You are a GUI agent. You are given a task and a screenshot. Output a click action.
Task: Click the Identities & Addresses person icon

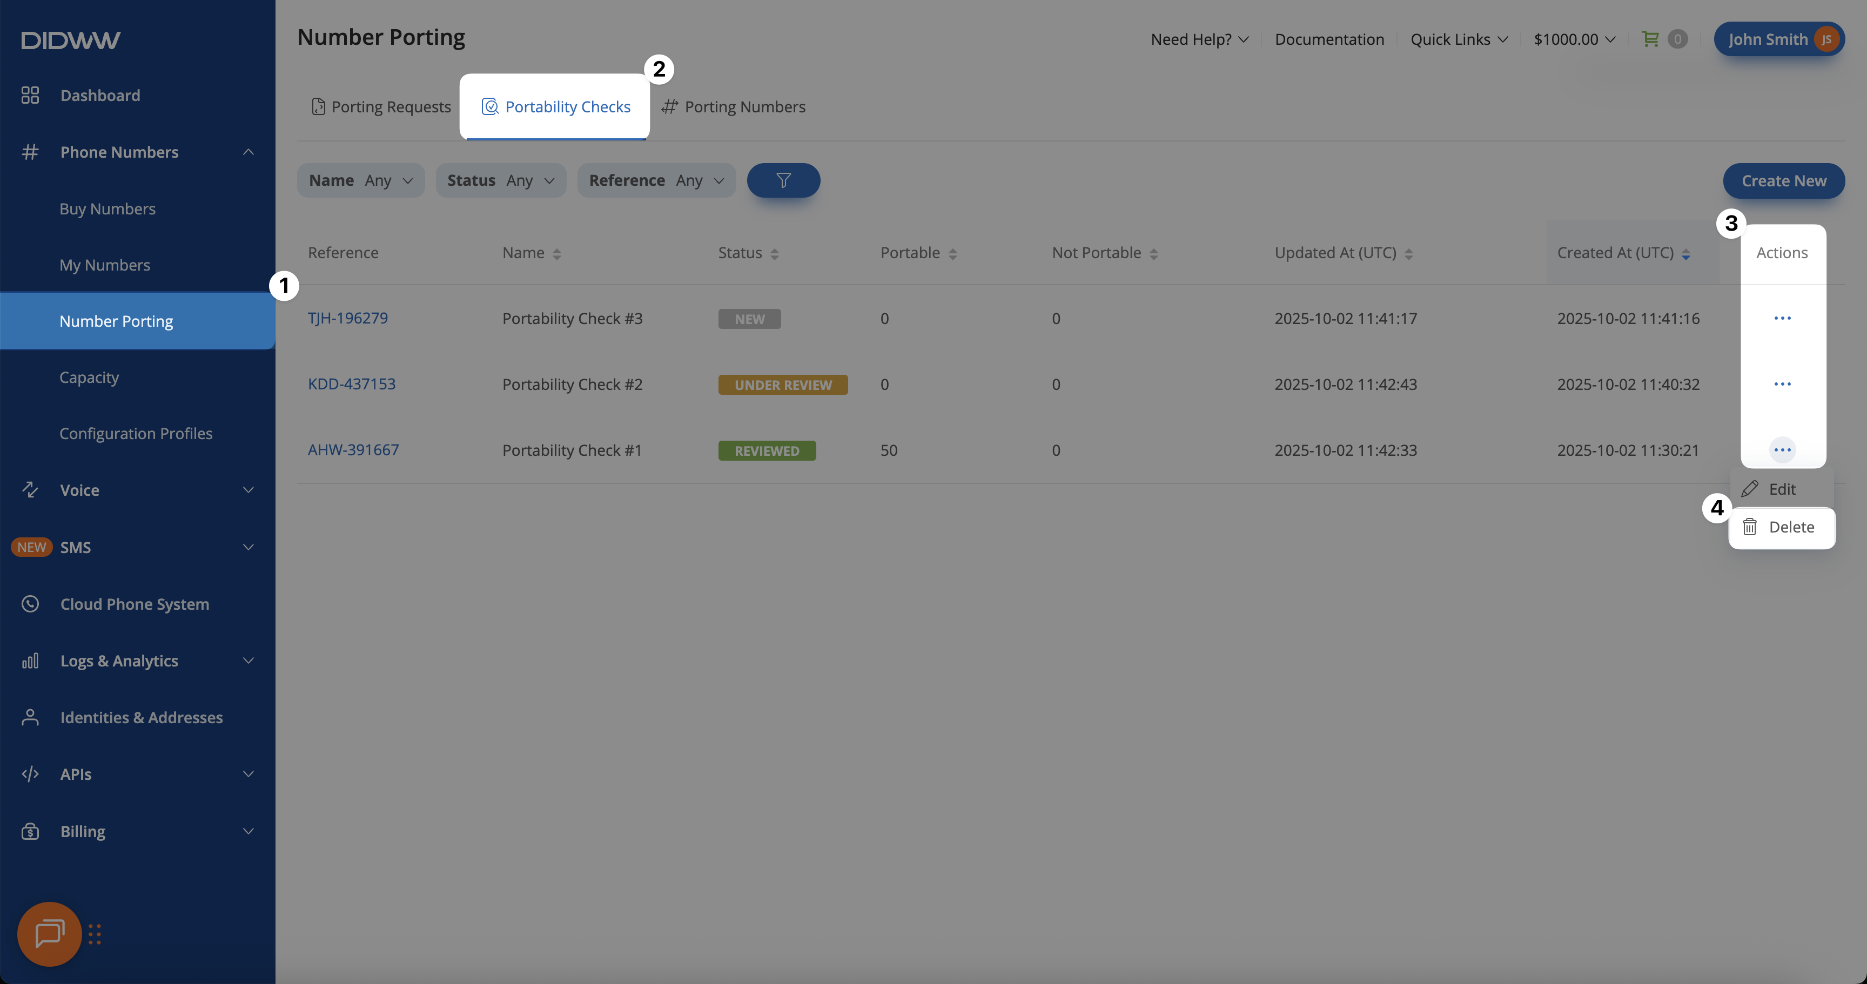click(30, 717)
